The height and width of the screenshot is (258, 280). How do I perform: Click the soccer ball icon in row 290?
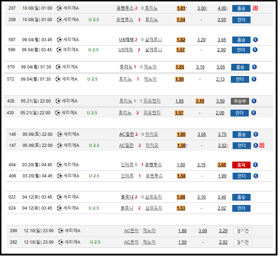[60, 231]
